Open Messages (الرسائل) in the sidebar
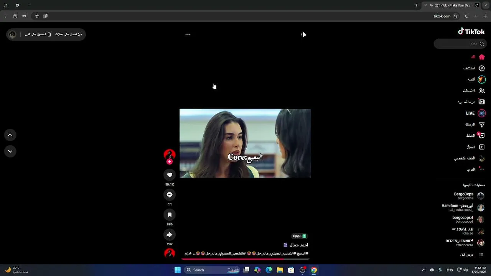This screenshot has width=491, height=276. [x=475, y=125]
